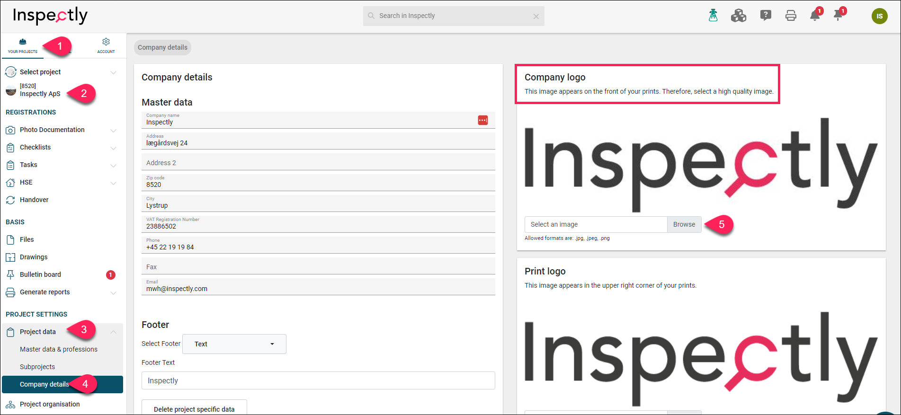Click the Bulletin board pin icon
Image resolution: width=901 pixels, height=415 pixels.
coord(10,275)
